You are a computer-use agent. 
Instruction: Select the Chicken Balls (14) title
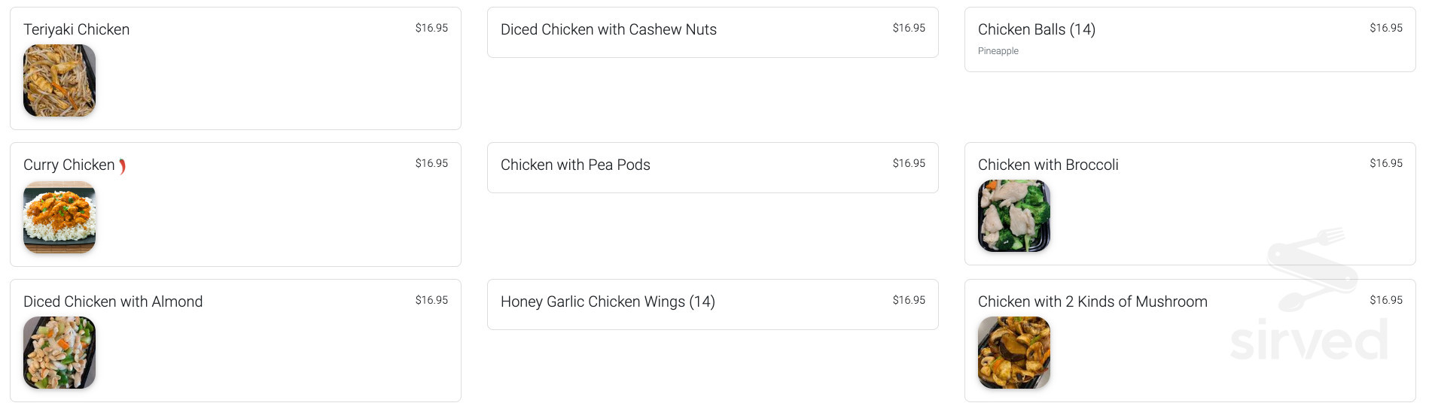point(1036,29)
